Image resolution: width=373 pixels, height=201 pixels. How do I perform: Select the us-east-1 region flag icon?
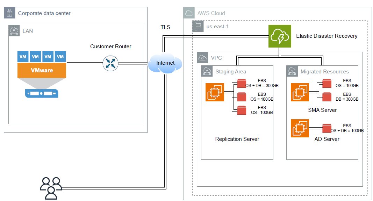(x=198, y=26)
